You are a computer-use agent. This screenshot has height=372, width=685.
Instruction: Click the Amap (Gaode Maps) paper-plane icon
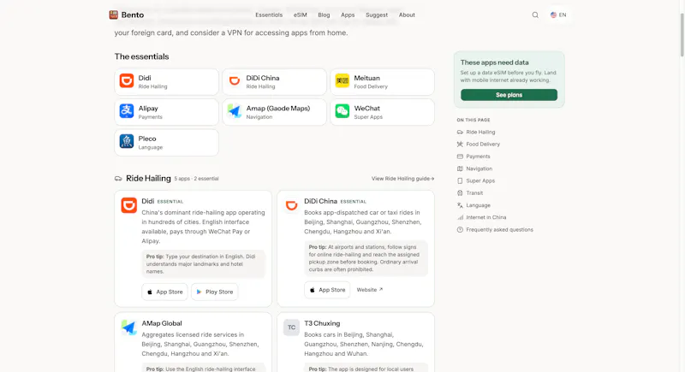235,111
